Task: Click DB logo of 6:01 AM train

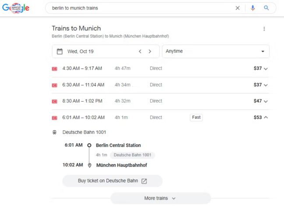Action: click(55, 118)
